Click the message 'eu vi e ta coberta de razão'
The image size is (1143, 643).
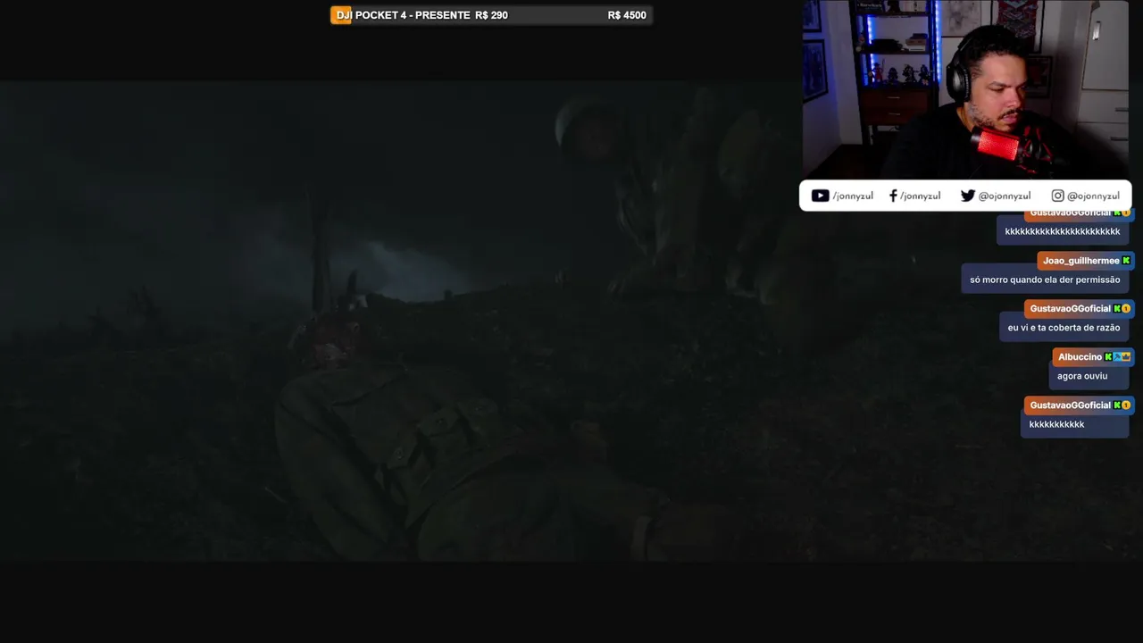[x=1064, y=328]
